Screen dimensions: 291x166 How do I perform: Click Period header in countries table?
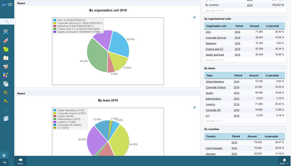click(236, 136)
